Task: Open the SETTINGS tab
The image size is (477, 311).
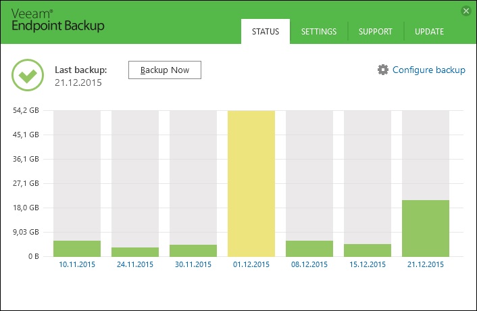Action: click(319, 32)
